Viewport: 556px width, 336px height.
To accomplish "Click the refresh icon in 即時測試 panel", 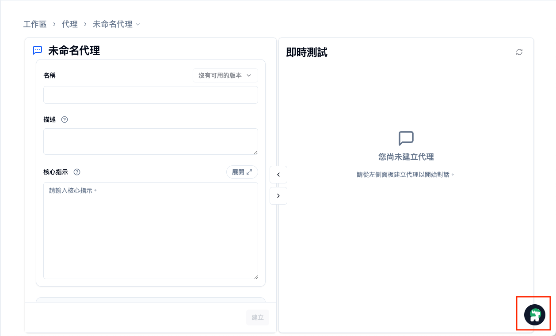I will point(519,52).
